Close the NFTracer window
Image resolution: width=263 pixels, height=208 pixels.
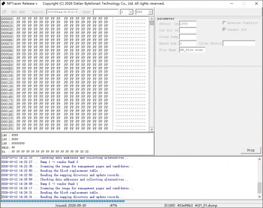pyautogui.click(x=256, y=3)
